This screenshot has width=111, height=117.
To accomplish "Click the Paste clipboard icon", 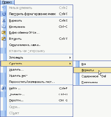I will click(4, 39).
